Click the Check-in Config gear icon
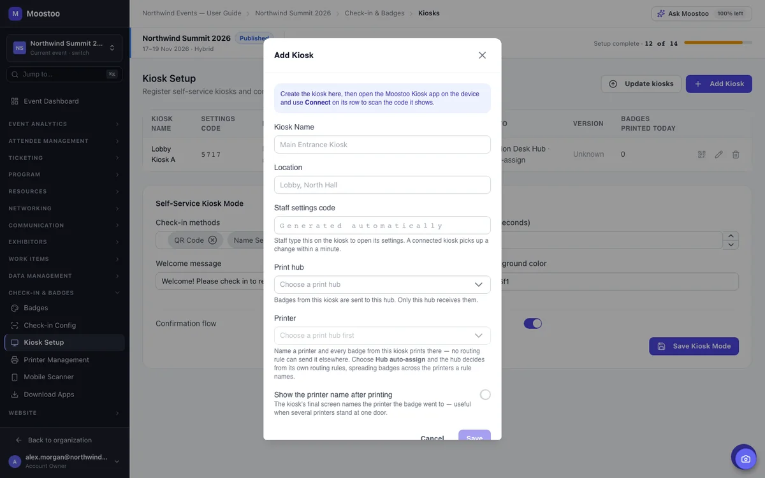 [15, 325]
